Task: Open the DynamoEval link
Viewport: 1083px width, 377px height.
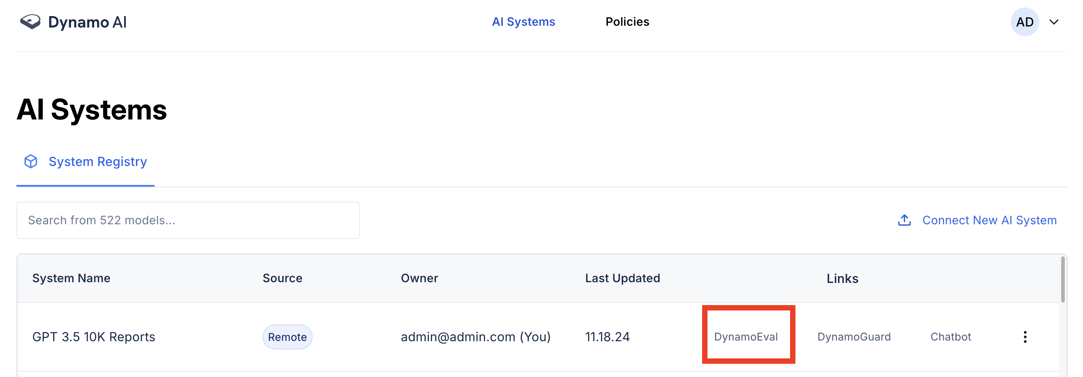Action: tap(746, 337)
